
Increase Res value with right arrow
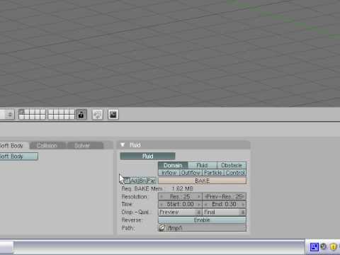(199, 196)
